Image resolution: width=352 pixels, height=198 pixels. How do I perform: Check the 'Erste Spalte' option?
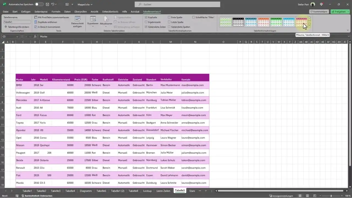[169, 17]
